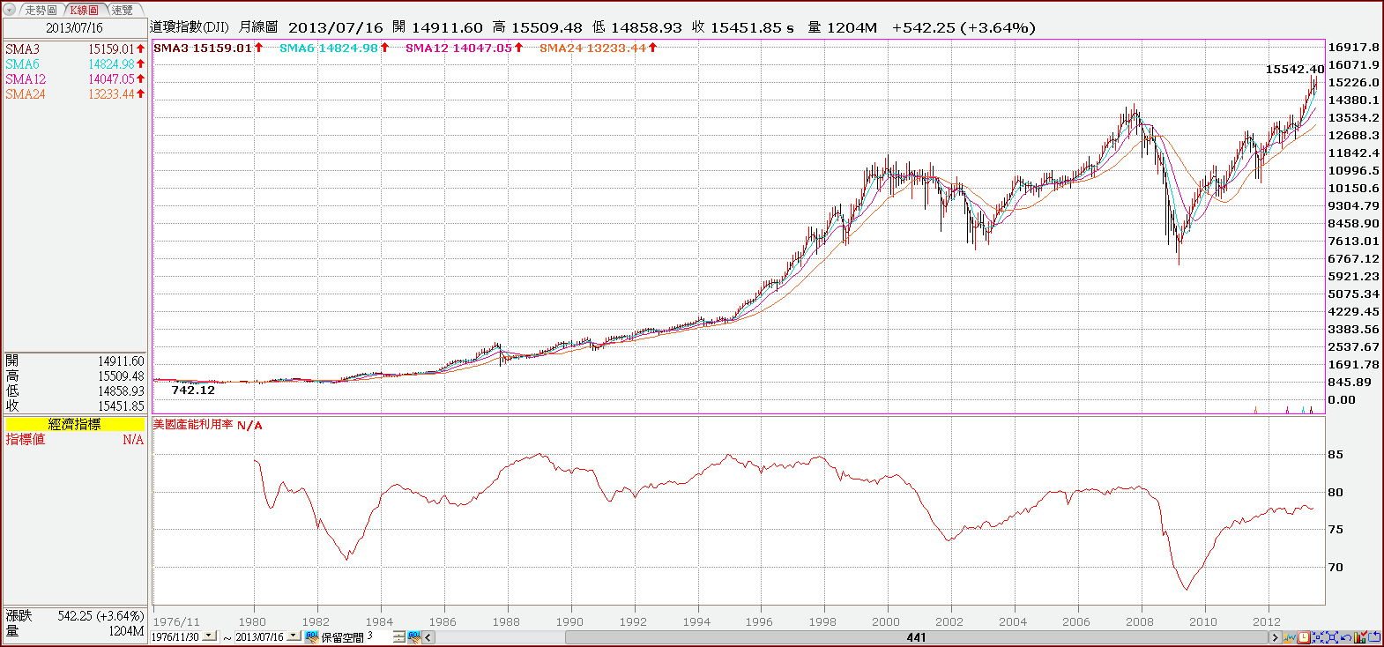1384x647 pixels.
Task: Open the start date 1976/11/30 dropdown arrow
Action: 209,636
